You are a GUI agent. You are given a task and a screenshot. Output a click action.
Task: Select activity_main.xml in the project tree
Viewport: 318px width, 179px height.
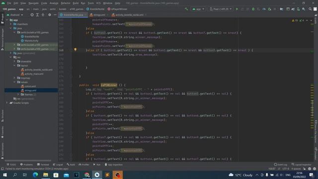(34, 74)
